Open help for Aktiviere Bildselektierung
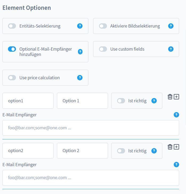This screenshot has height=194, width=186. [171, 26]
